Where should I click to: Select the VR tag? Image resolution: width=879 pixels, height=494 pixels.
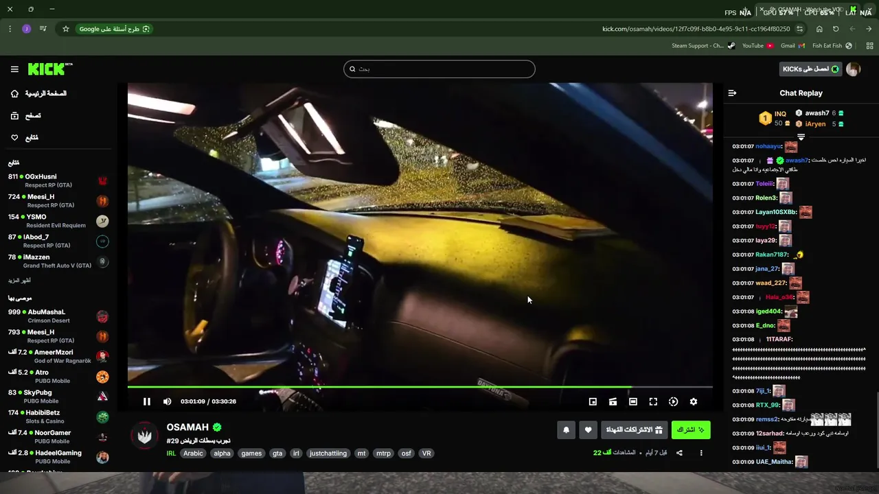click(426, 454)
